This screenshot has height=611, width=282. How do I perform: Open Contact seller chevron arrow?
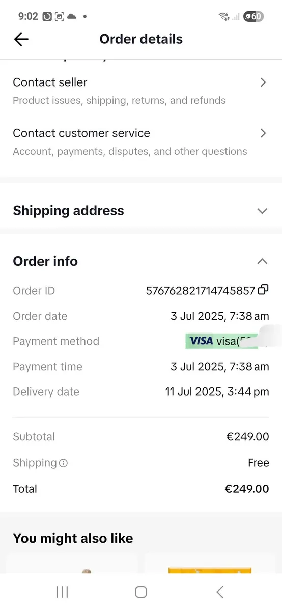coord(263,82)
